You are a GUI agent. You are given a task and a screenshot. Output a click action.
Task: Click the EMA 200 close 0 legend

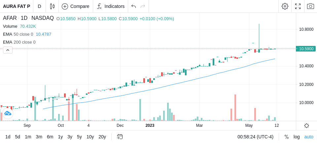(x=19, y=42)
